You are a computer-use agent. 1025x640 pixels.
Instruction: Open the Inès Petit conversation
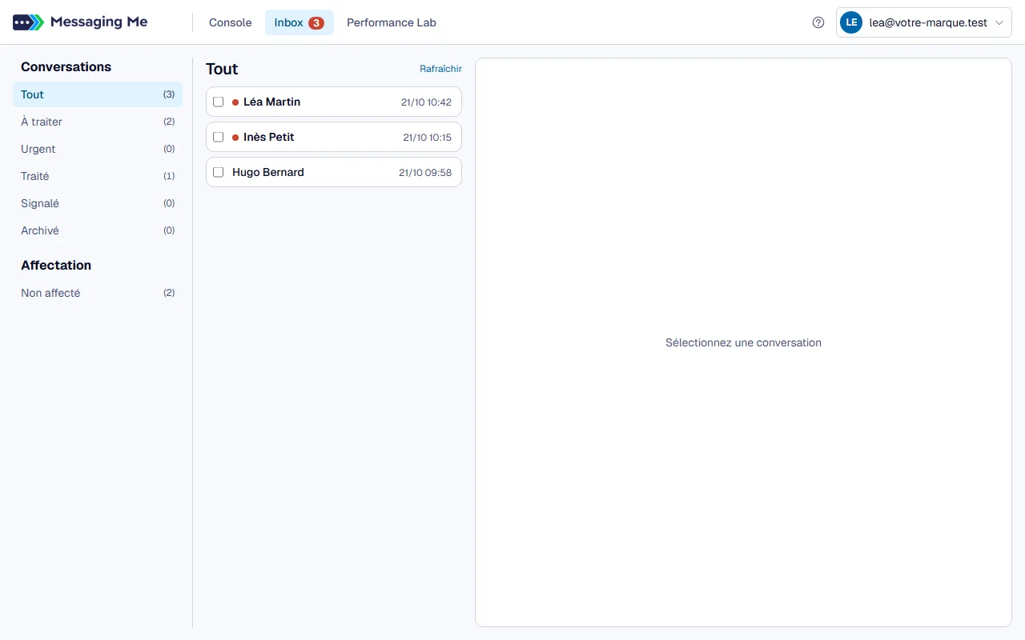coord(334,137)
